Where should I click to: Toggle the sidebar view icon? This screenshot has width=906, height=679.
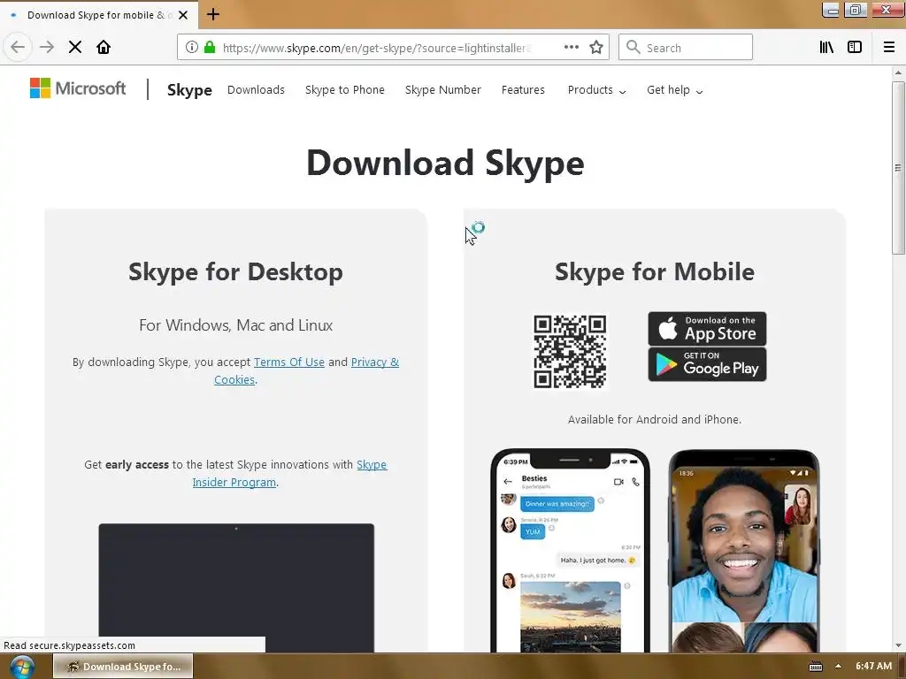coord(855,48)
